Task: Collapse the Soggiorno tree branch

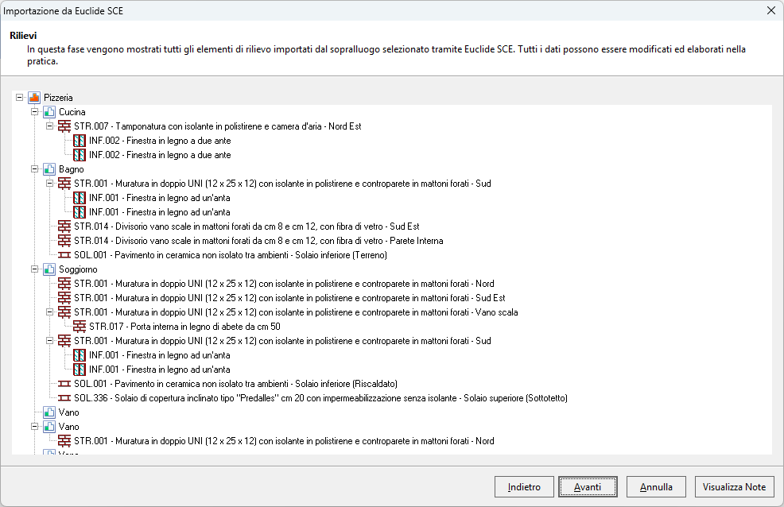Action: [x=34, y=269]
